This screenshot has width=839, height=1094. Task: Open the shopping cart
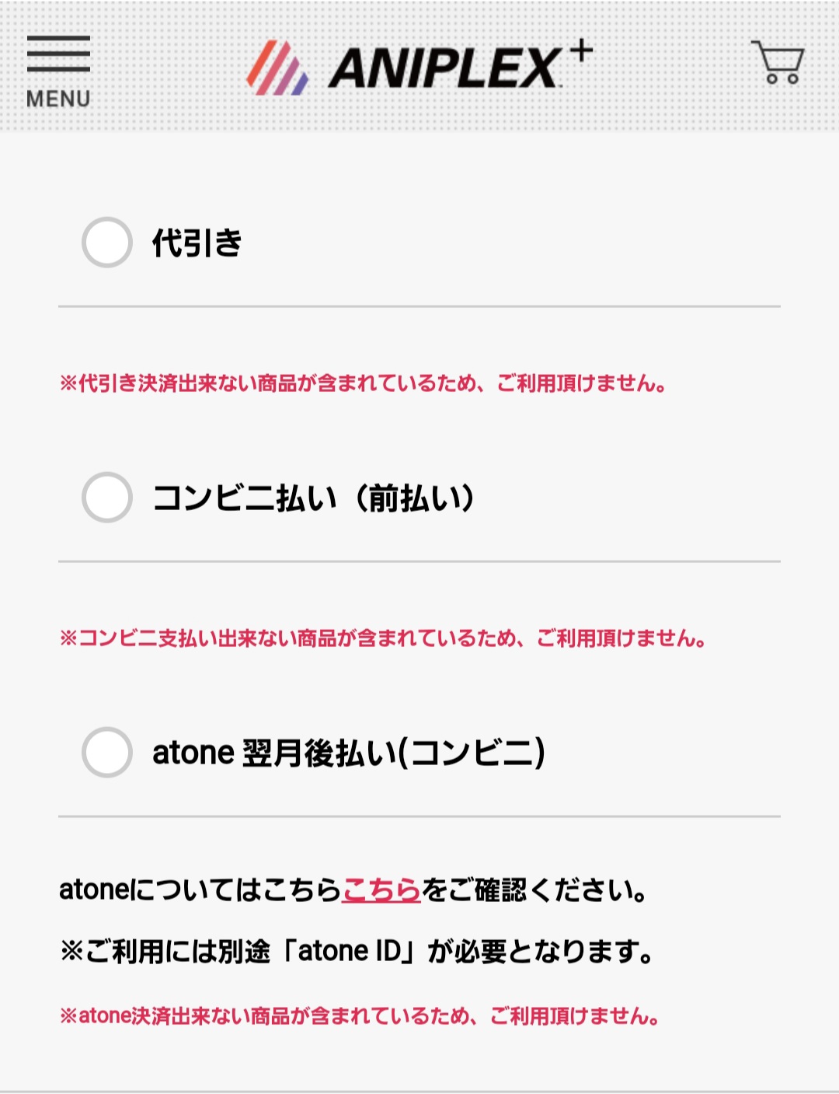[x=778, y=62]
